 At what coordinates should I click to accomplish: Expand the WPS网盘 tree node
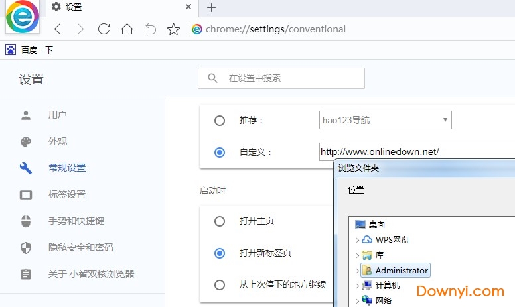click(x=358, y=240)
